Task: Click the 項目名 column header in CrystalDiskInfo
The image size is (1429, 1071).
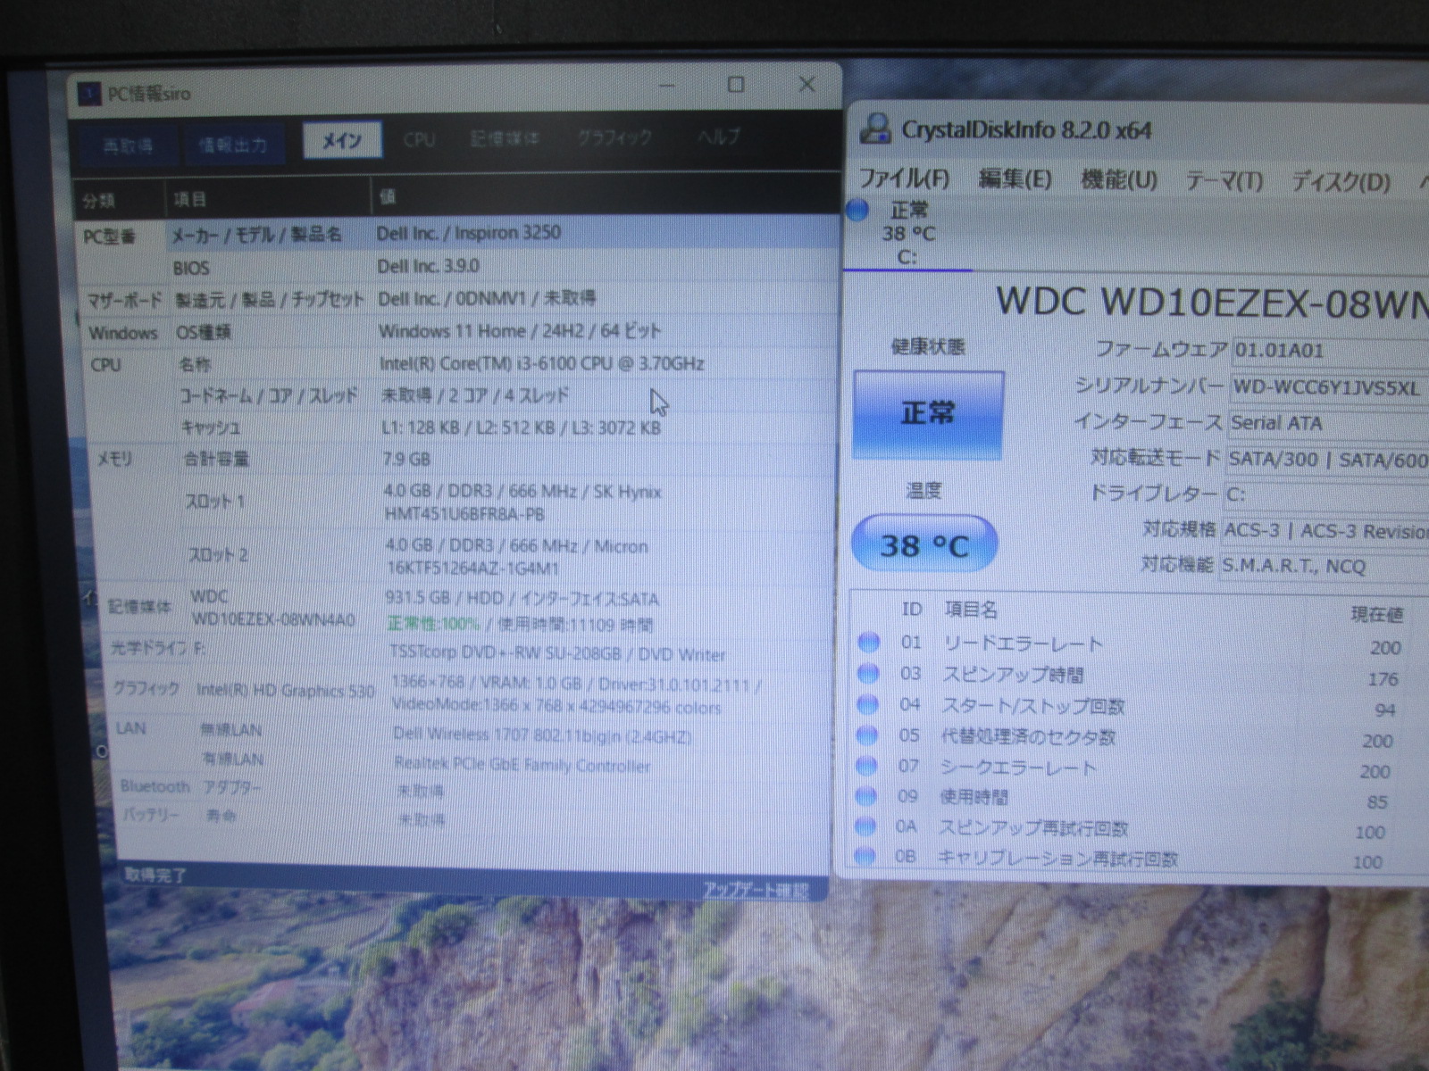Action: (971, 610)
